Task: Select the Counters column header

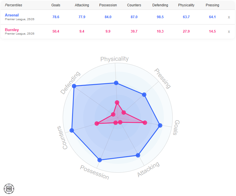Action: click(x=134, y=5)
